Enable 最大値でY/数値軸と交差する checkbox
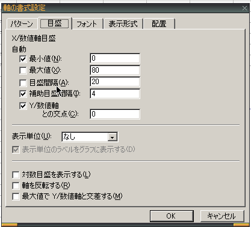The width and height of the screenshot is (251, 227). click(16, 196)
